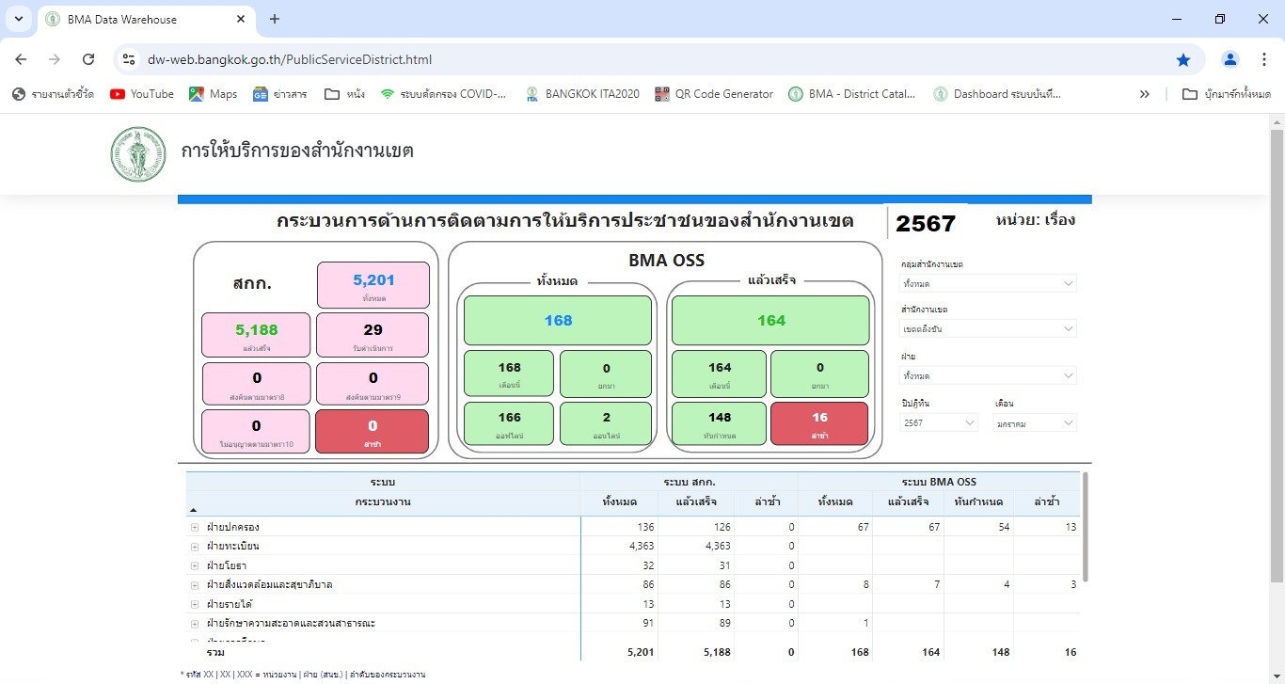
Task: Open the Chrome profile avatar icon
Action: (x=1229, y=59)
